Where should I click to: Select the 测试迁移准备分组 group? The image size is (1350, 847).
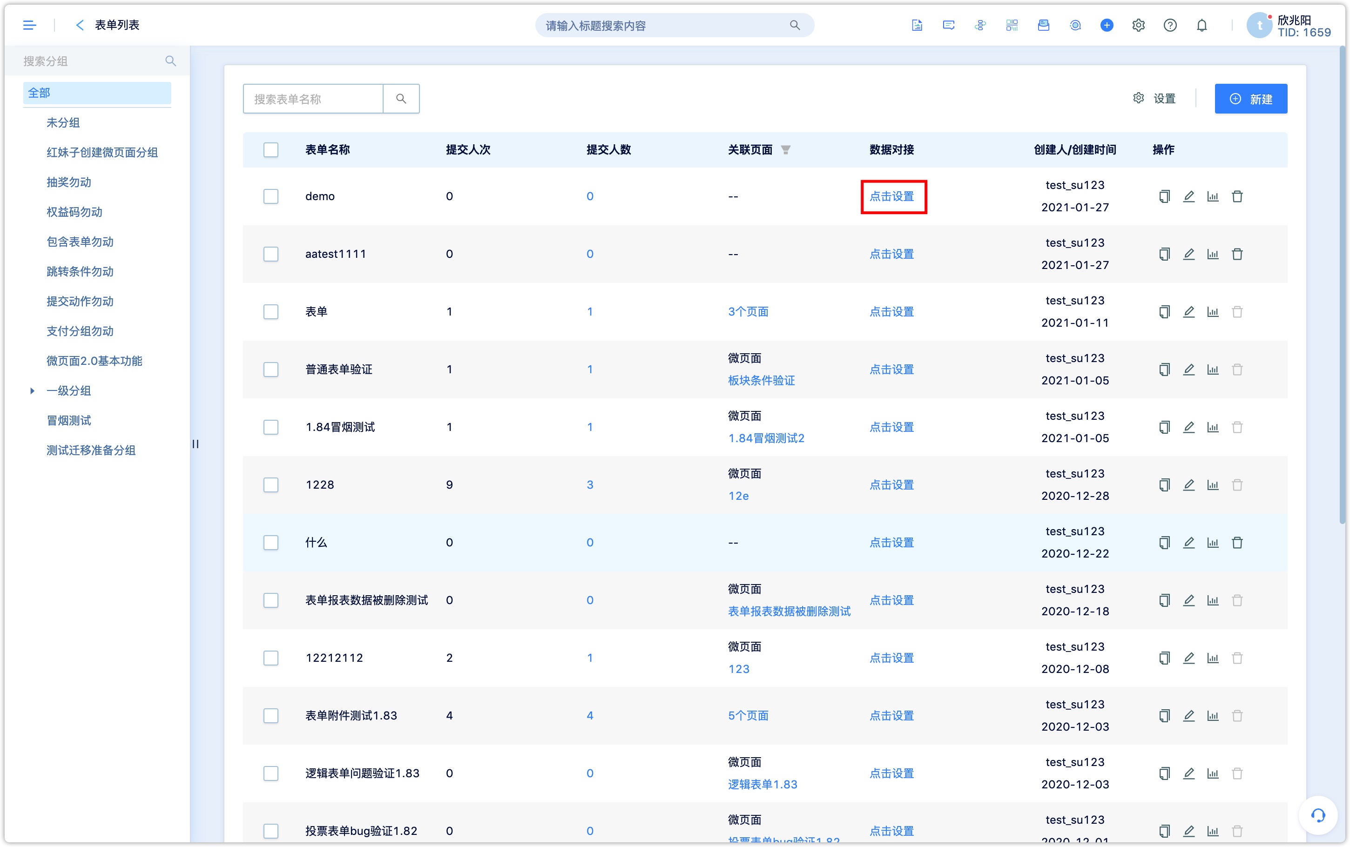pyautogui.click(x=91, y=450)
